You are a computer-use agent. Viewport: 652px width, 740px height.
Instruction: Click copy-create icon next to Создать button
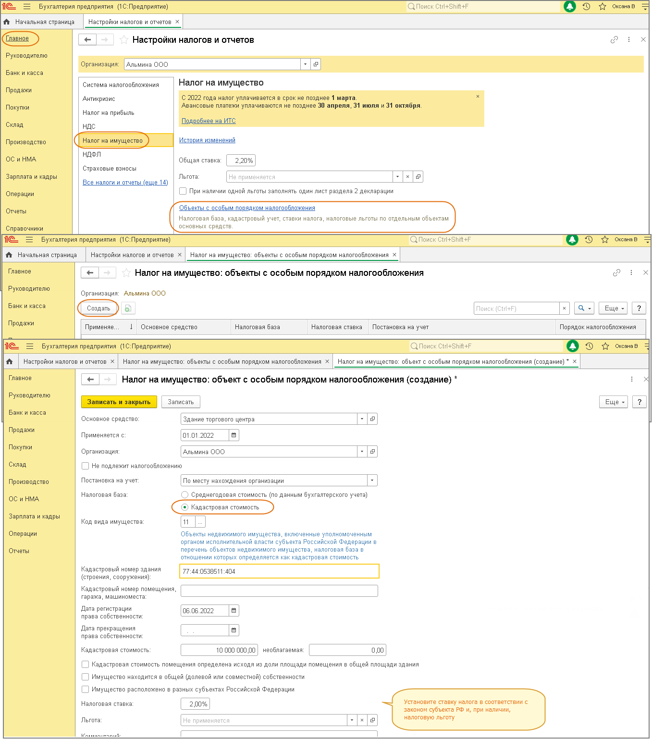[x=128, y=308]
